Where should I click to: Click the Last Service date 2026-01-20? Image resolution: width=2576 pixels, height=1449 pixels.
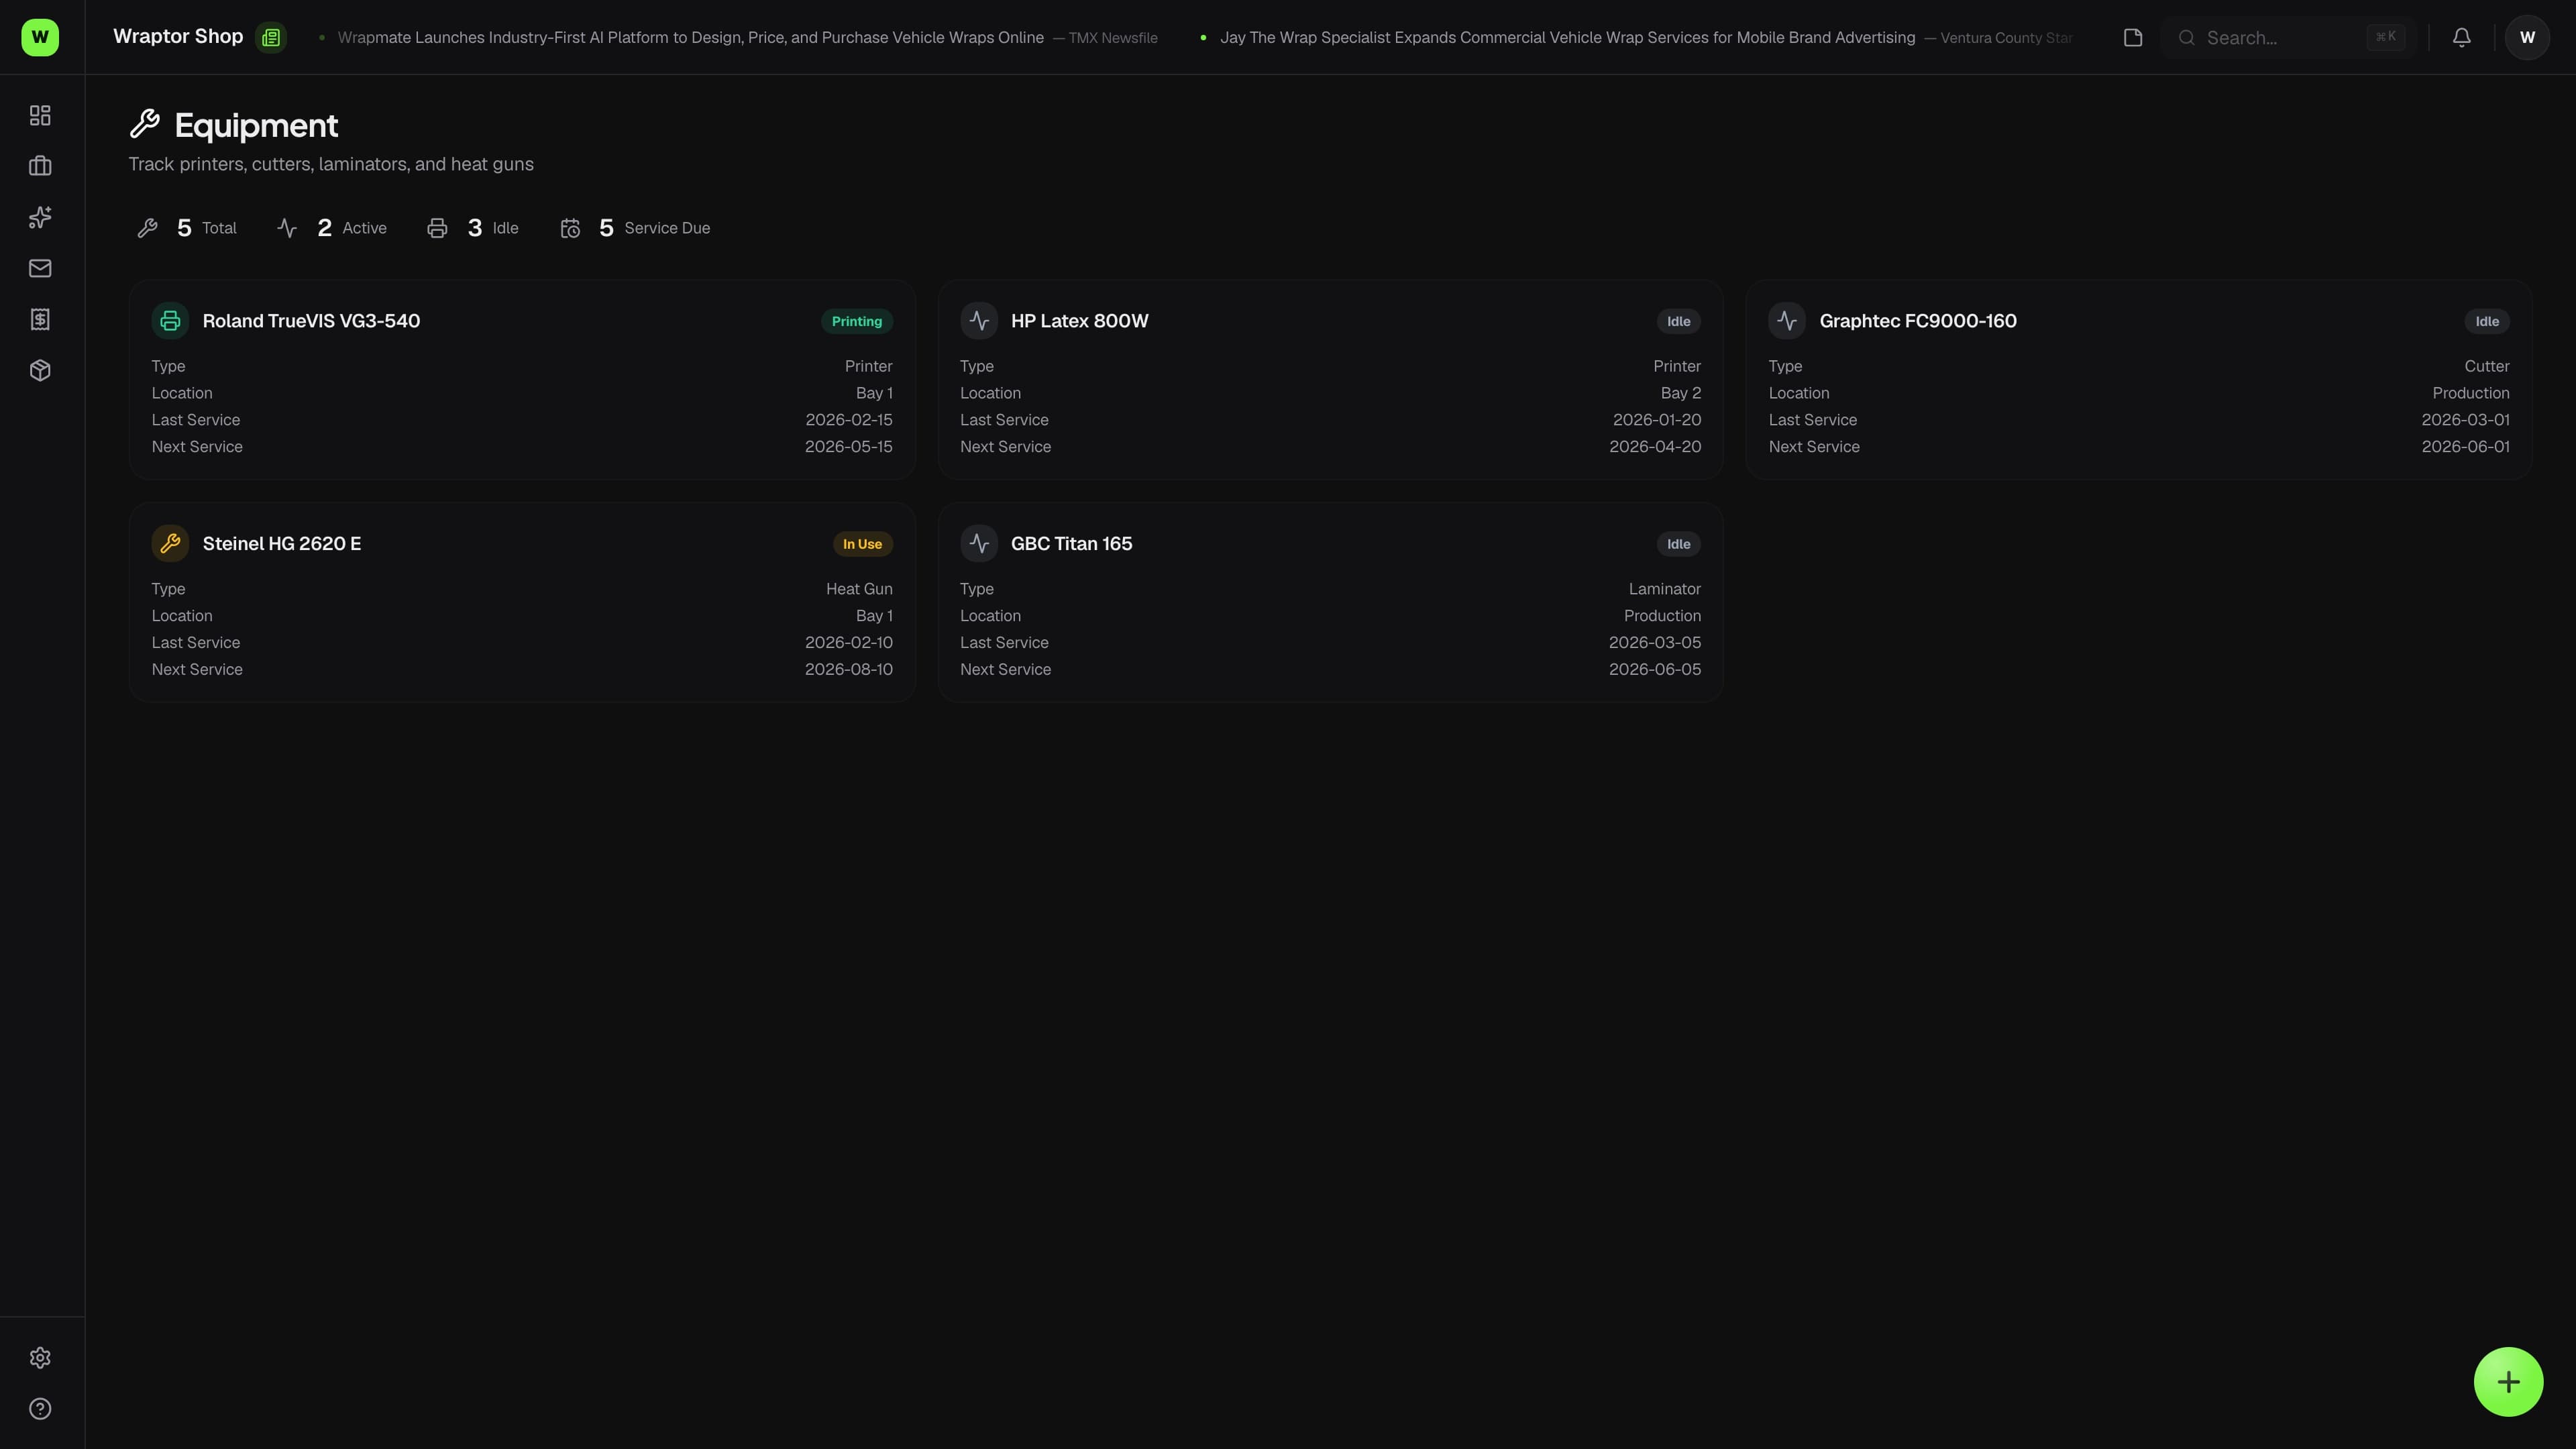click(1657, 419)
